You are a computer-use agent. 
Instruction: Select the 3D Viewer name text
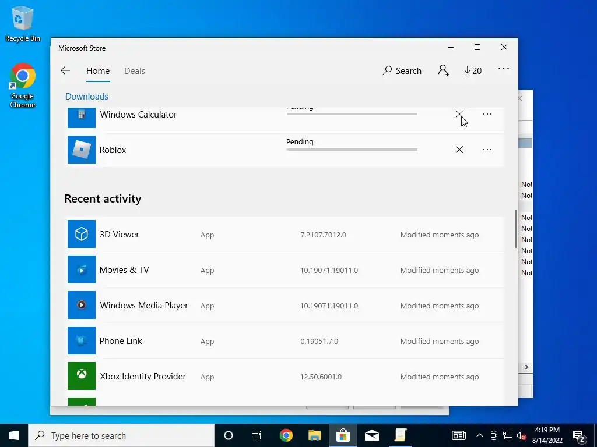119,235
